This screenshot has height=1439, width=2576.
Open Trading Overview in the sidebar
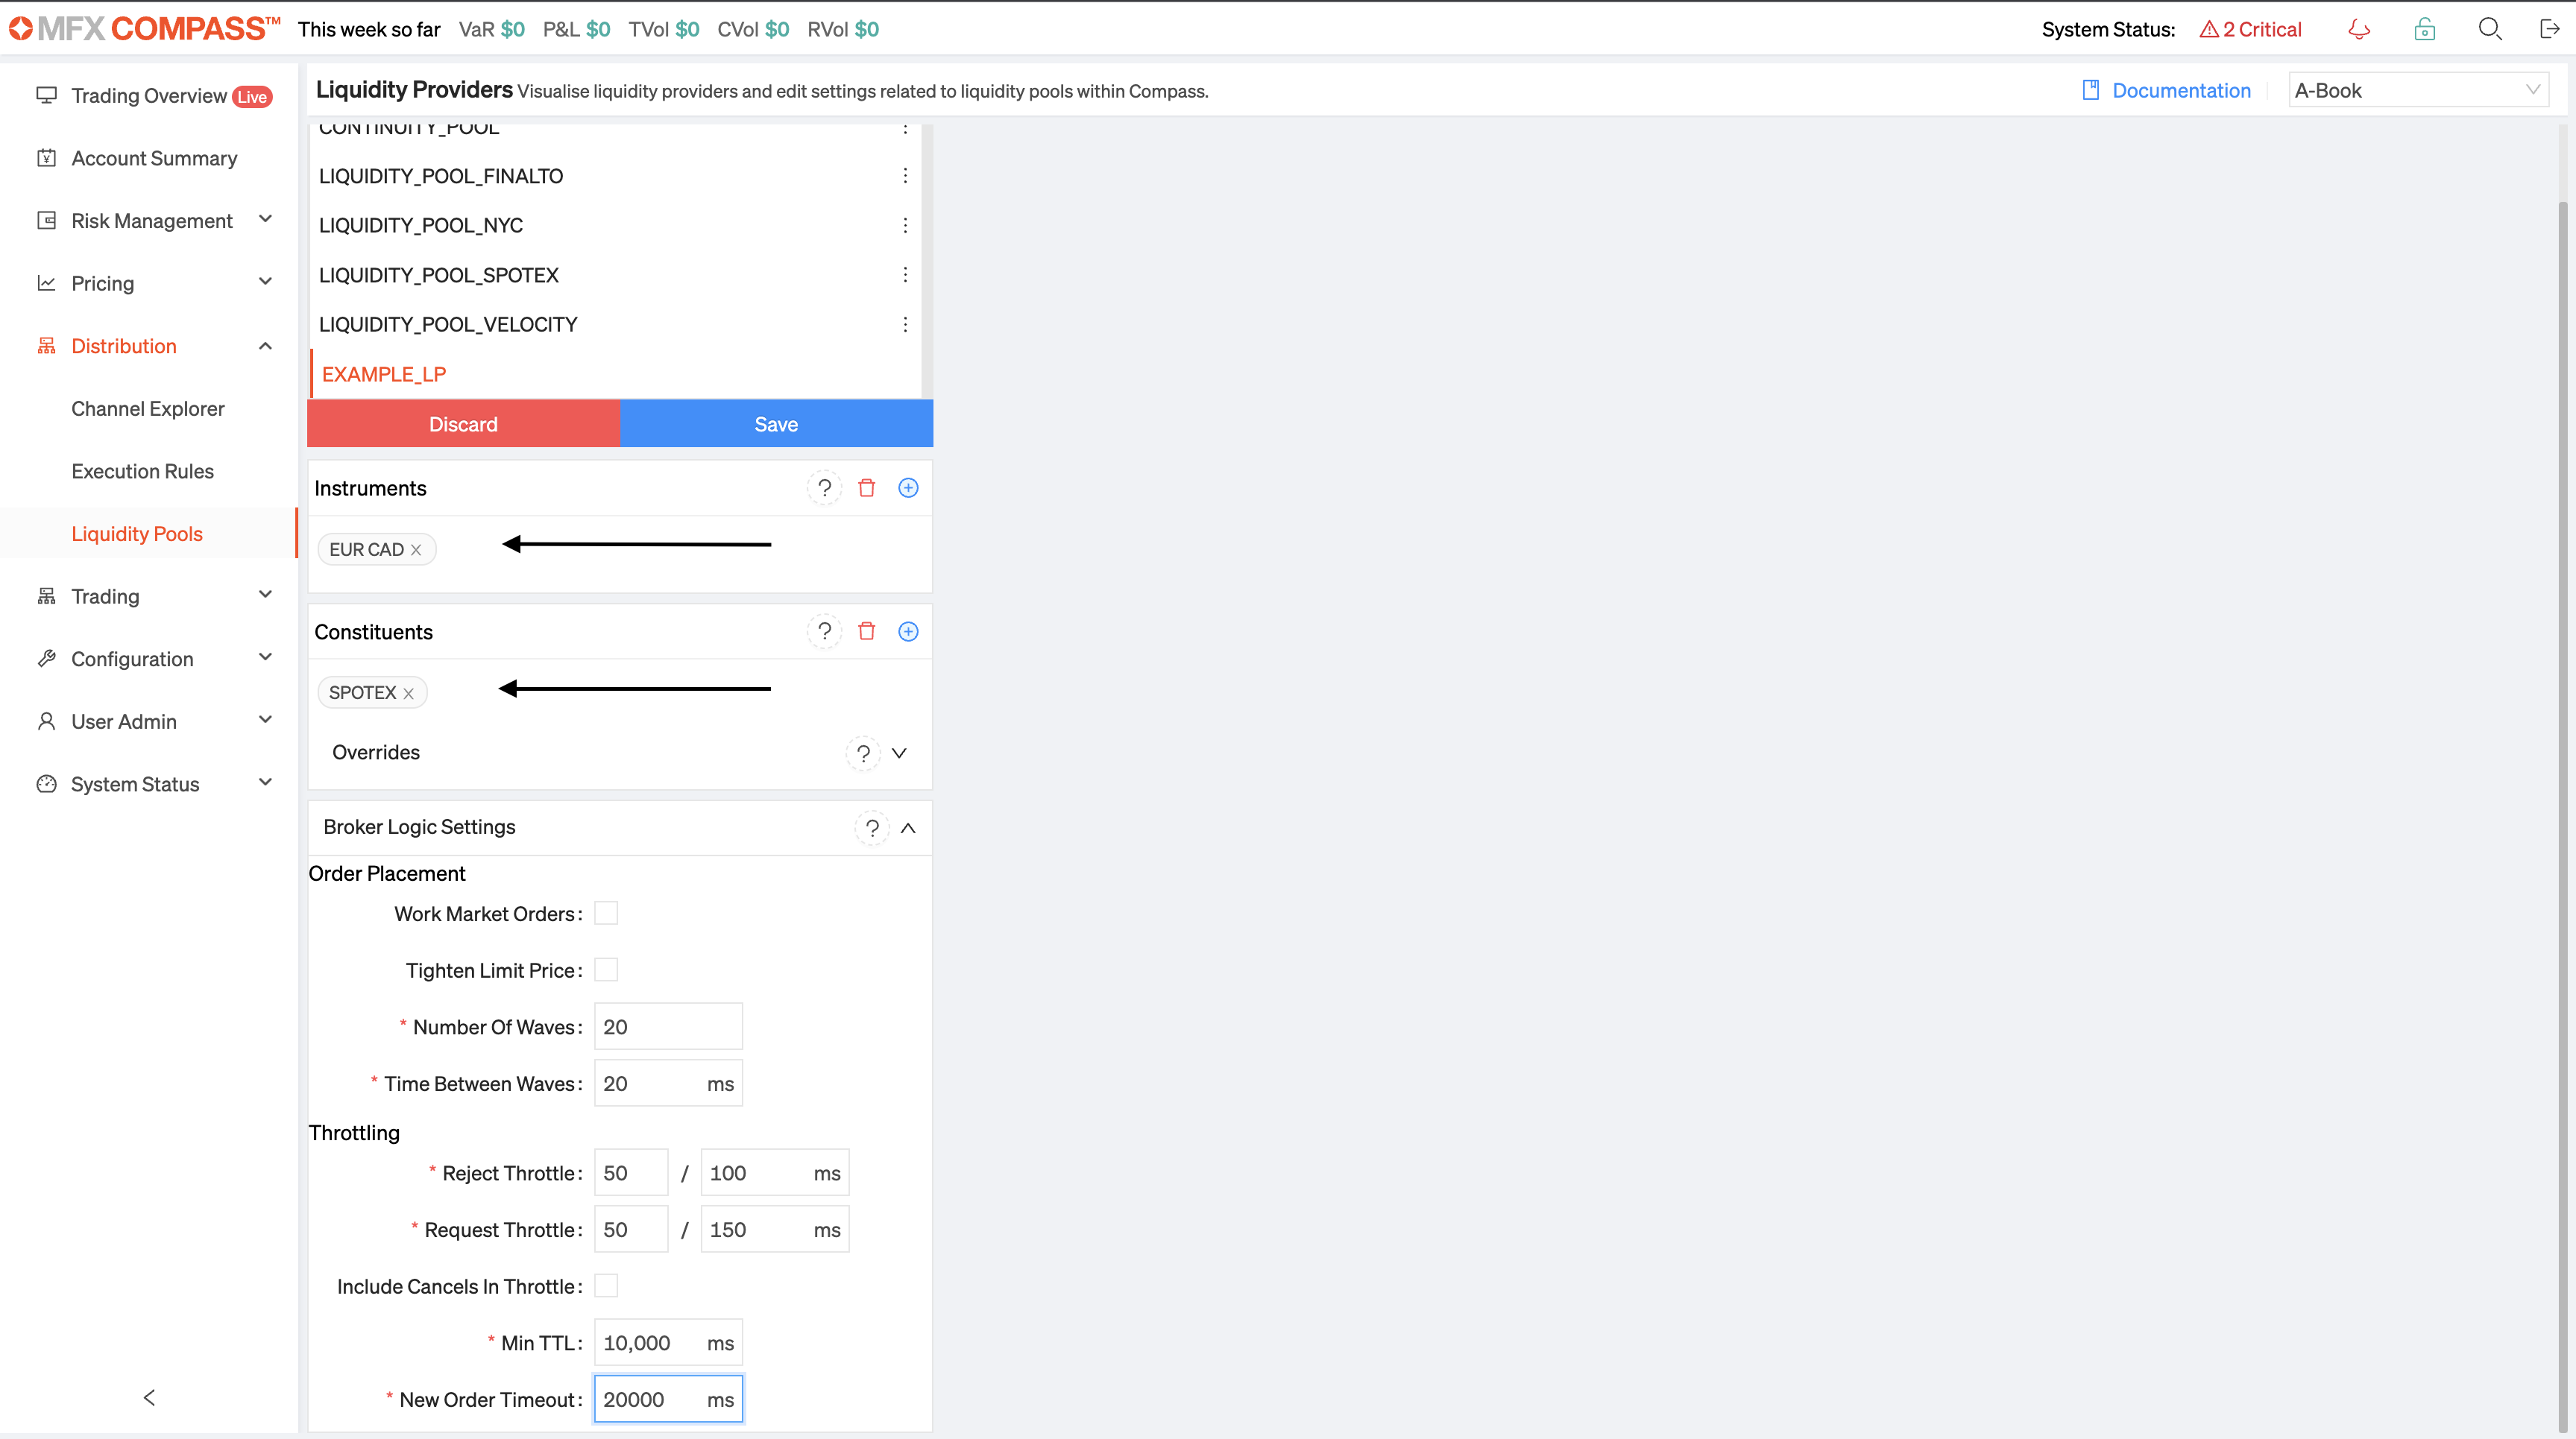[x=150, y=96]
